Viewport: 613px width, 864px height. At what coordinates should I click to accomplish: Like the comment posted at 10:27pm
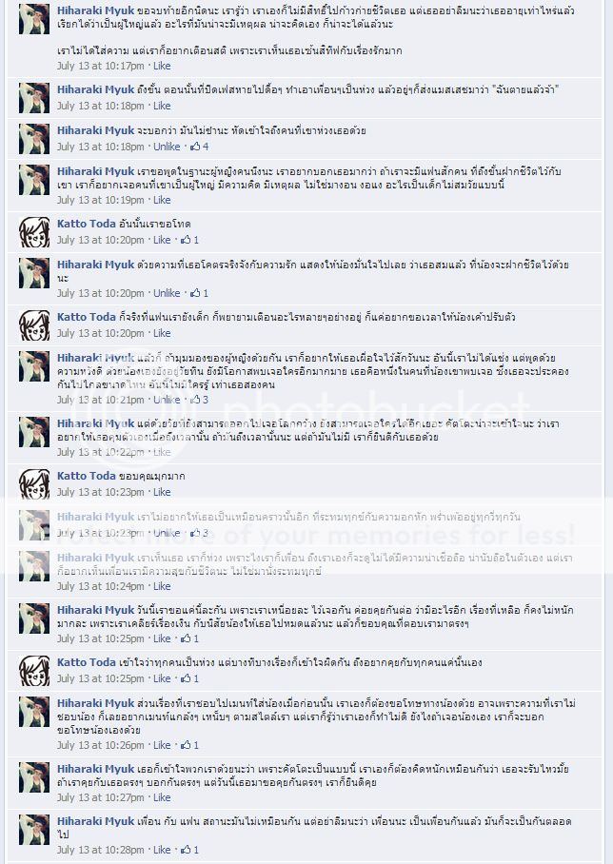(x=162, y=797)
